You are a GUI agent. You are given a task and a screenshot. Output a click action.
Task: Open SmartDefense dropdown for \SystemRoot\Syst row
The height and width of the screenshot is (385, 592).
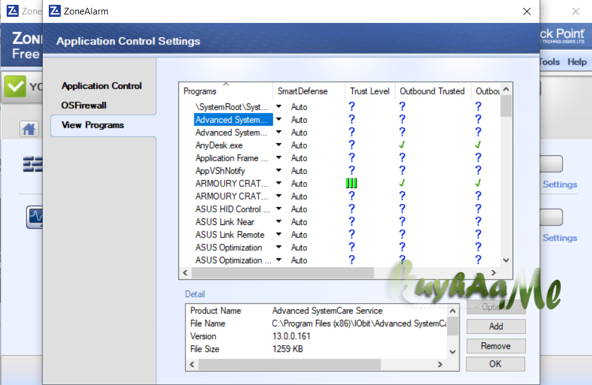point(279,106)
